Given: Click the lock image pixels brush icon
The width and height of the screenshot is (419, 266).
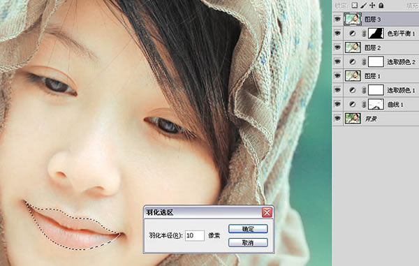Looking at the screenshot, I should pos(363,6).
